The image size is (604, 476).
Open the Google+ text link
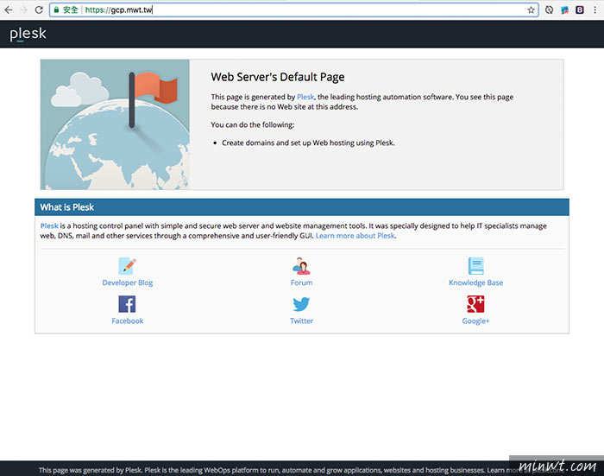(x=475, y=321)
